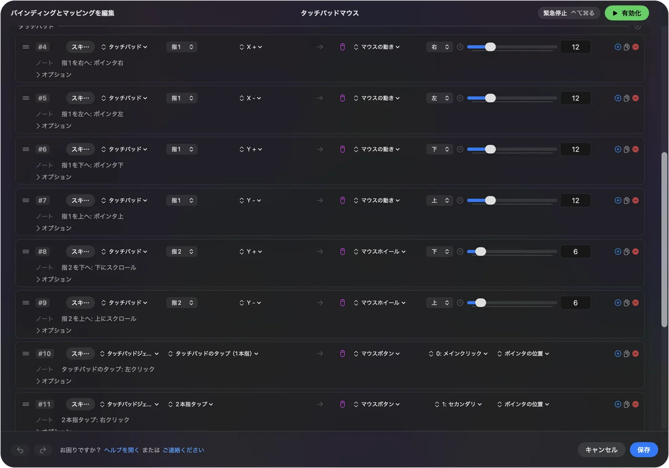Toggle the skip pill on row #10
Image resolution: width=669 pixels, height=468 pixels.
[x=80, y=354]
